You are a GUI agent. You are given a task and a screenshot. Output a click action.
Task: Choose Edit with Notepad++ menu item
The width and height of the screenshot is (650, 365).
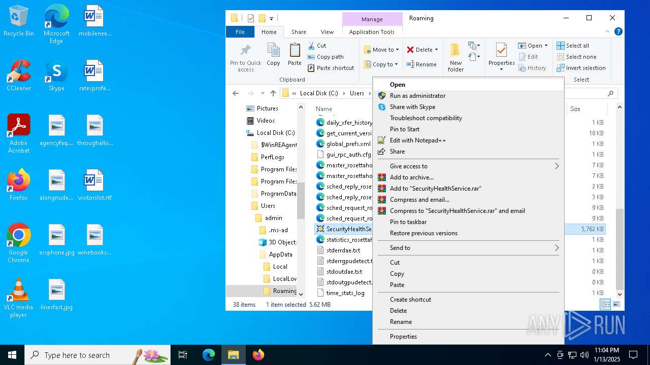click(x=468, y=140)
